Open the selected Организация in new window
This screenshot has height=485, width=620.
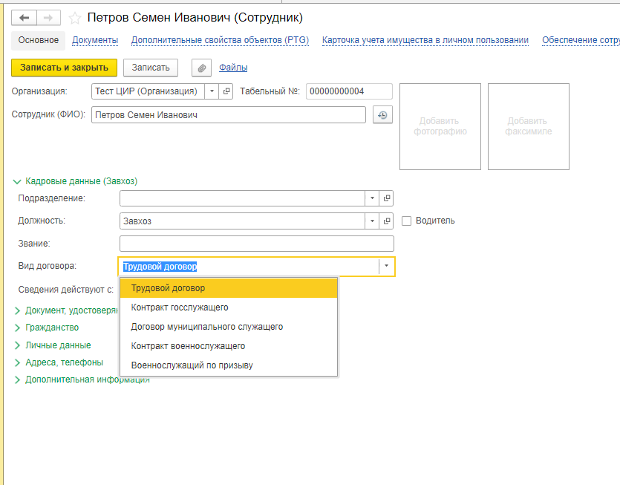point(226,91)
